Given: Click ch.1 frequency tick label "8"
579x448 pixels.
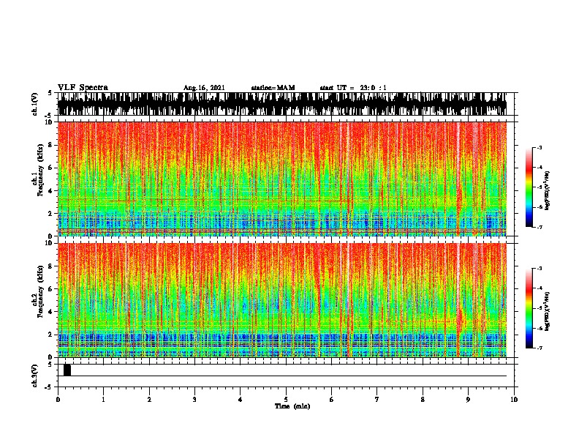Looking at the screenshot, I should pos(51,145).
